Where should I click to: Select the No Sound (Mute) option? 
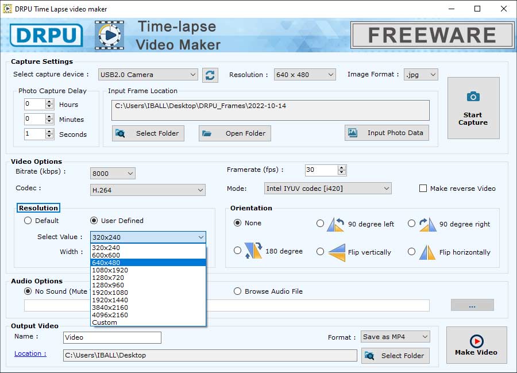tap(28, 291)
